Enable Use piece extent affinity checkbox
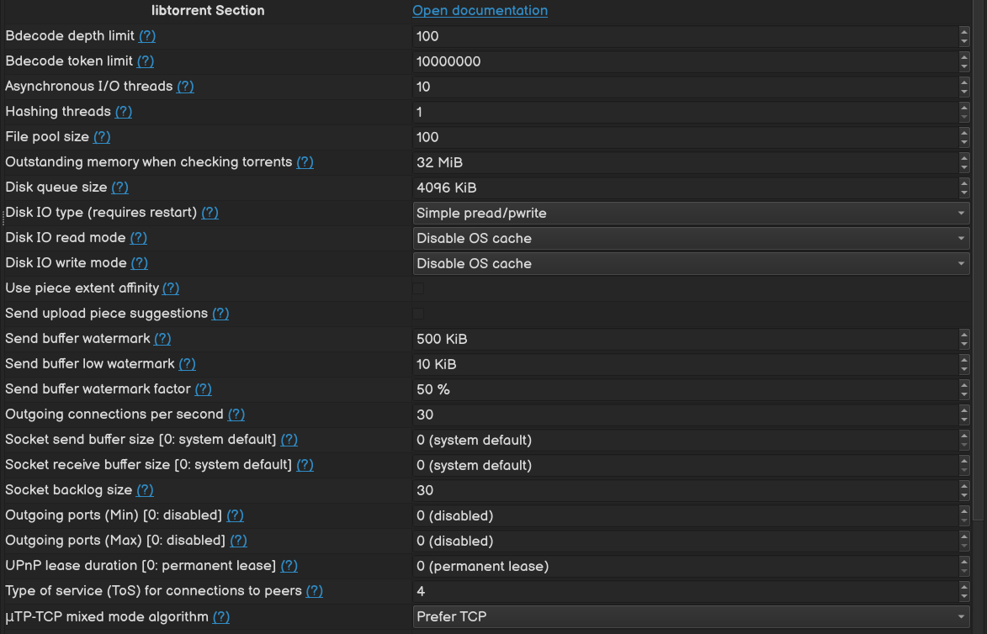This screenshot has width=987, height=634. pyautogui.click(x=418, y=288)
